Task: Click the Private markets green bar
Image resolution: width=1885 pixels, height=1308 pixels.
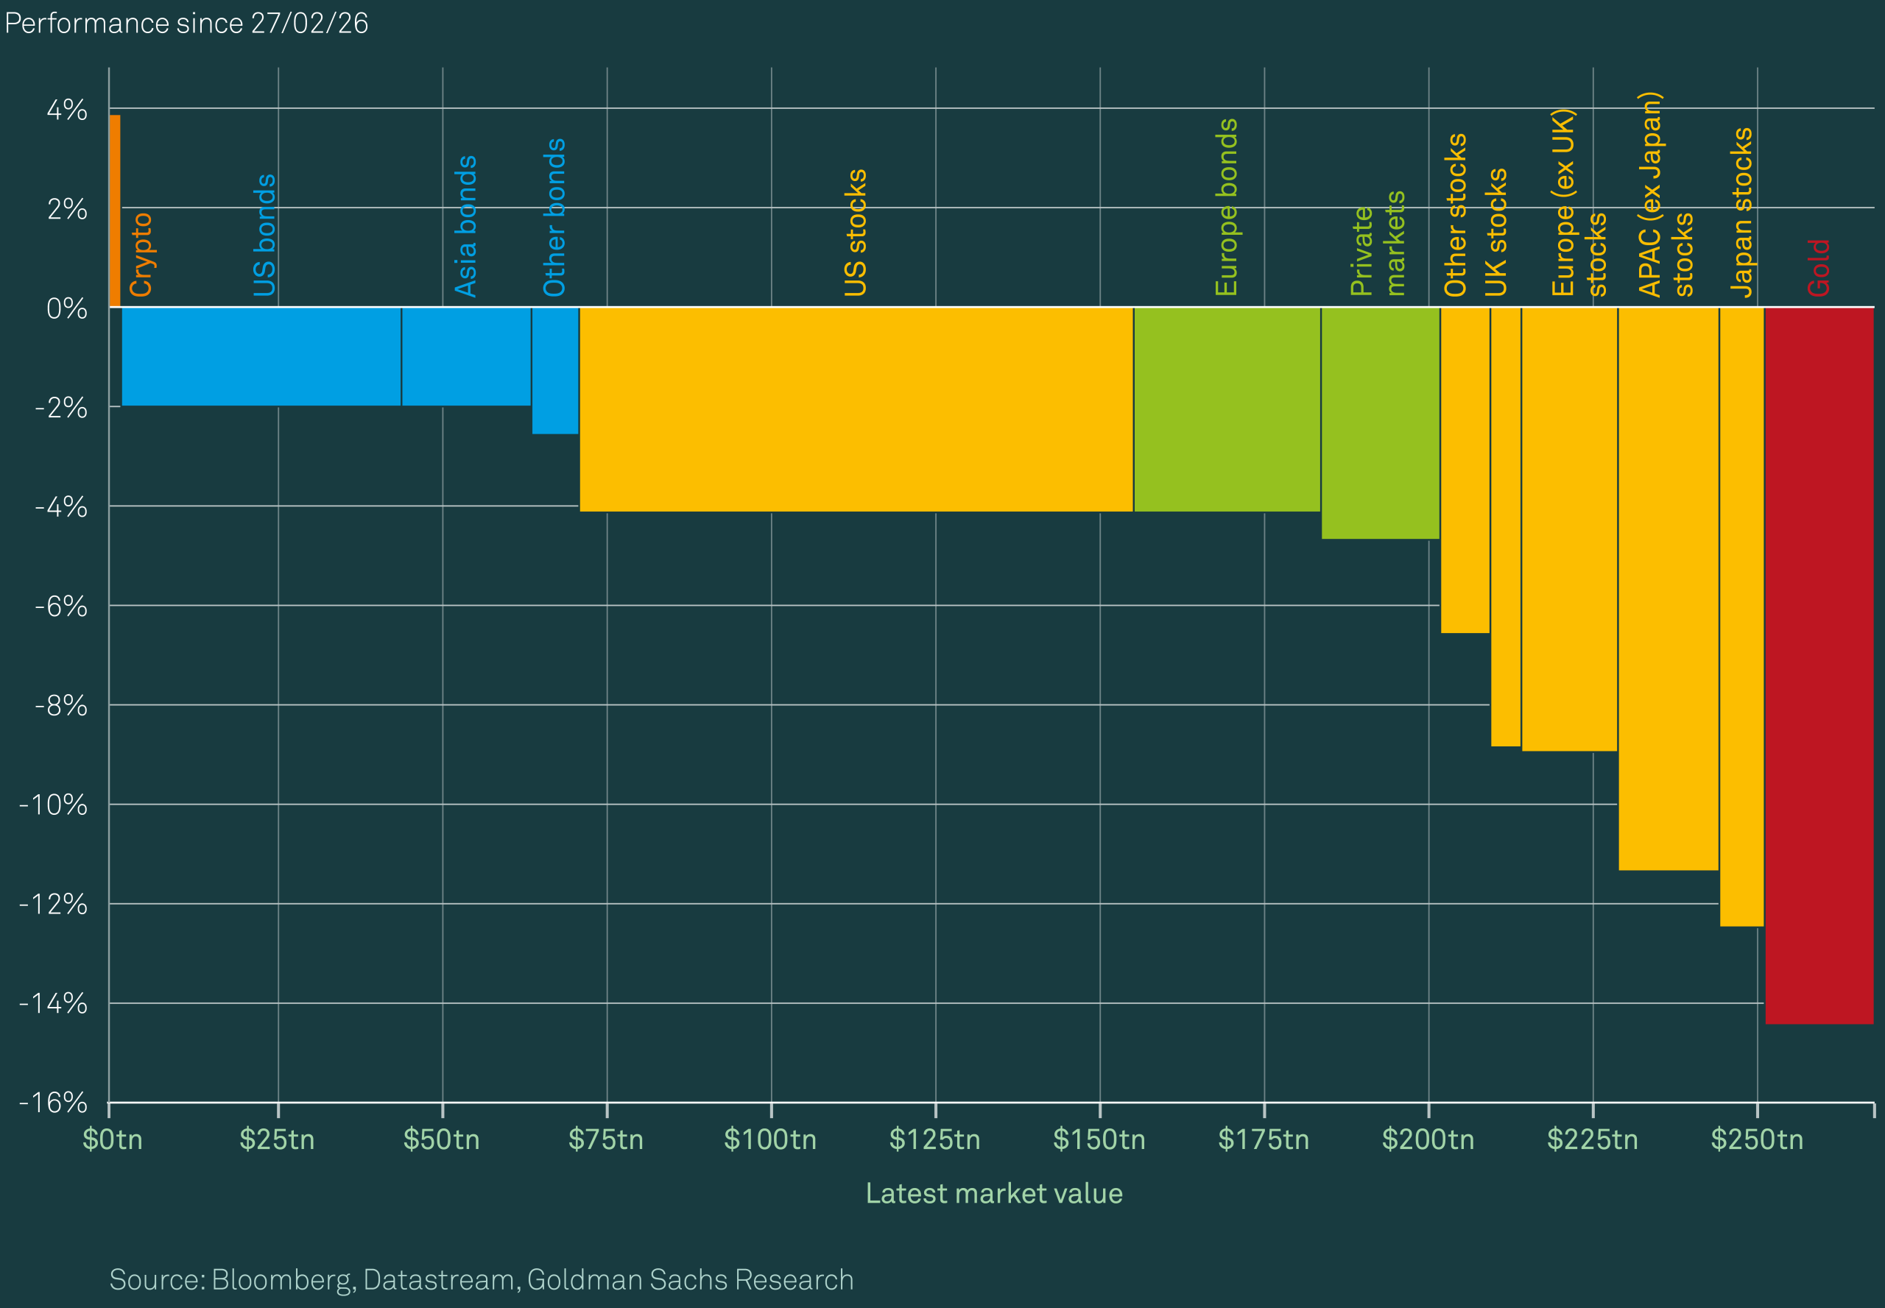Action: [x=1380, y=423]
